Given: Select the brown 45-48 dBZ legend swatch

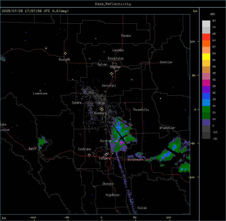Looking at the screenshot, I should (206, 70).
